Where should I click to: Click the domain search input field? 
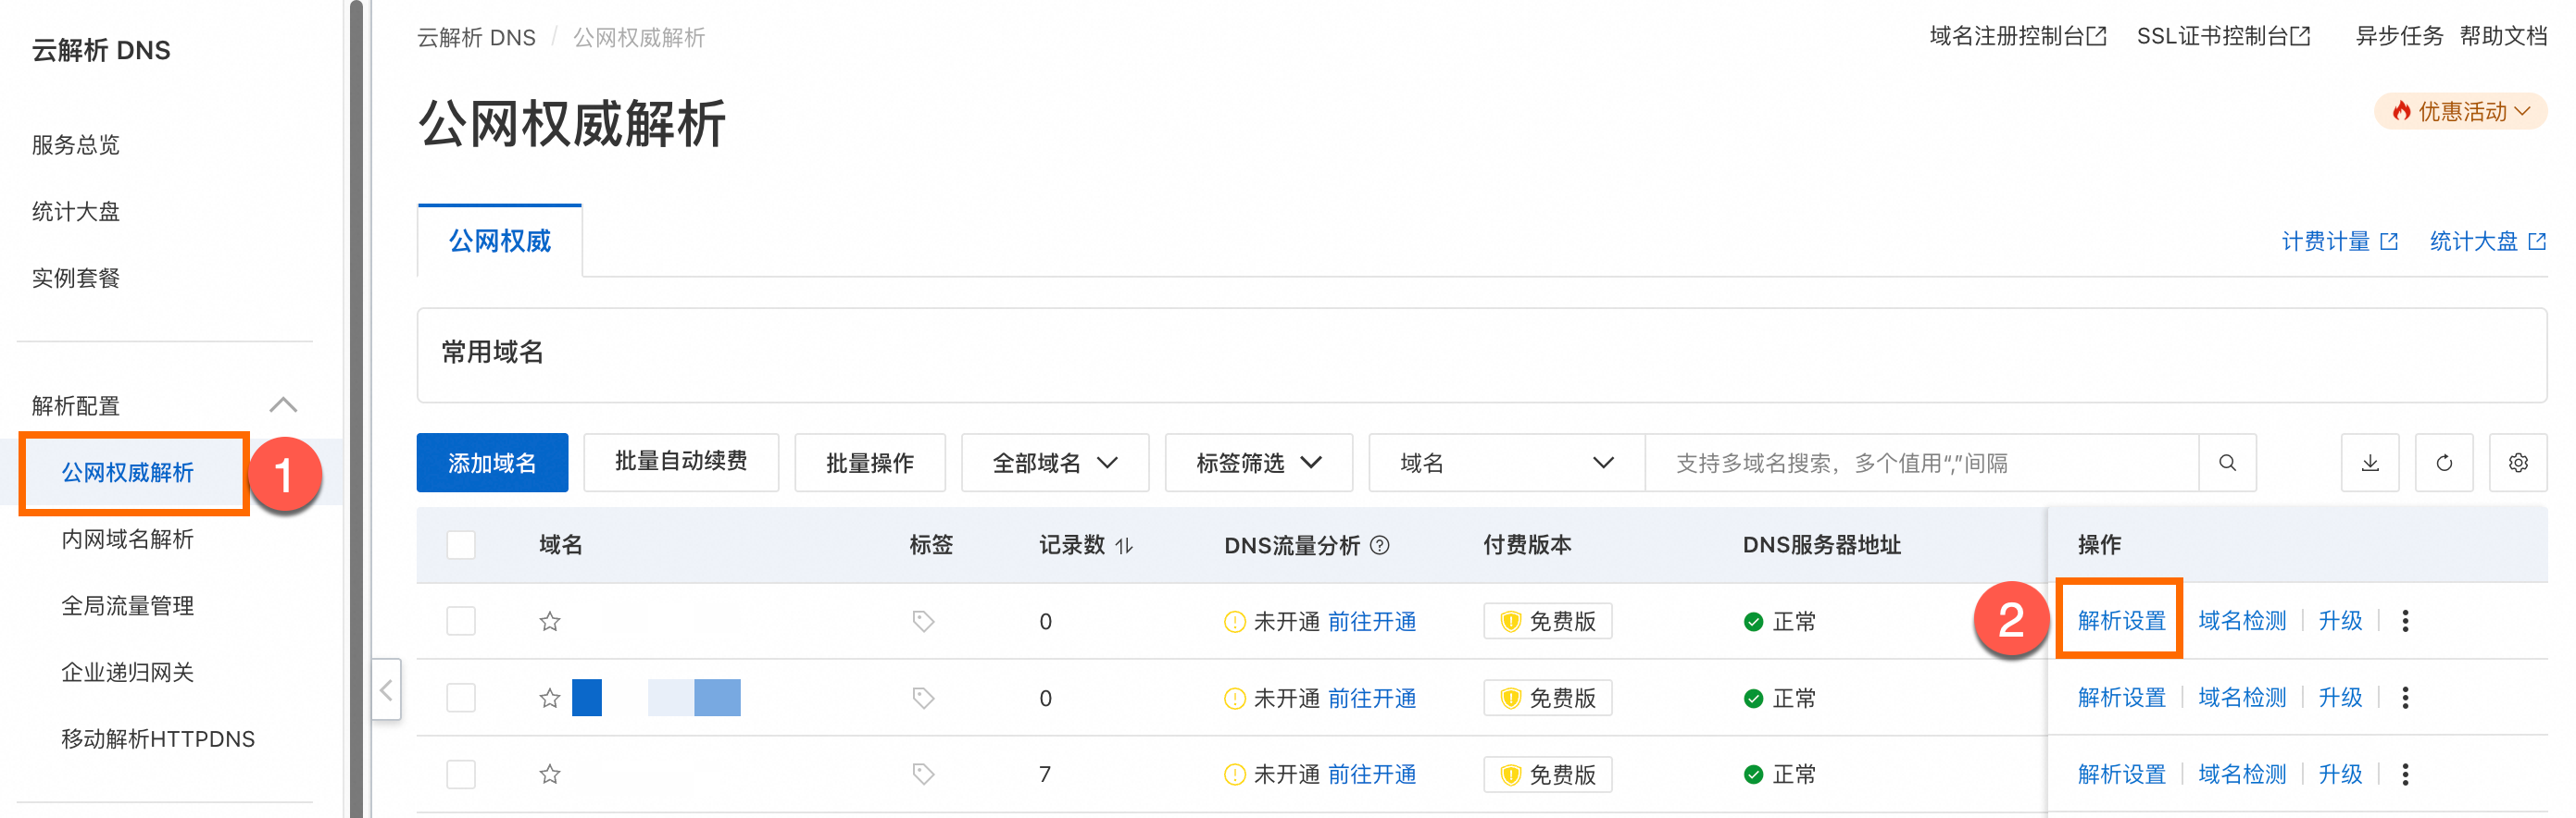pos(1920,463)
